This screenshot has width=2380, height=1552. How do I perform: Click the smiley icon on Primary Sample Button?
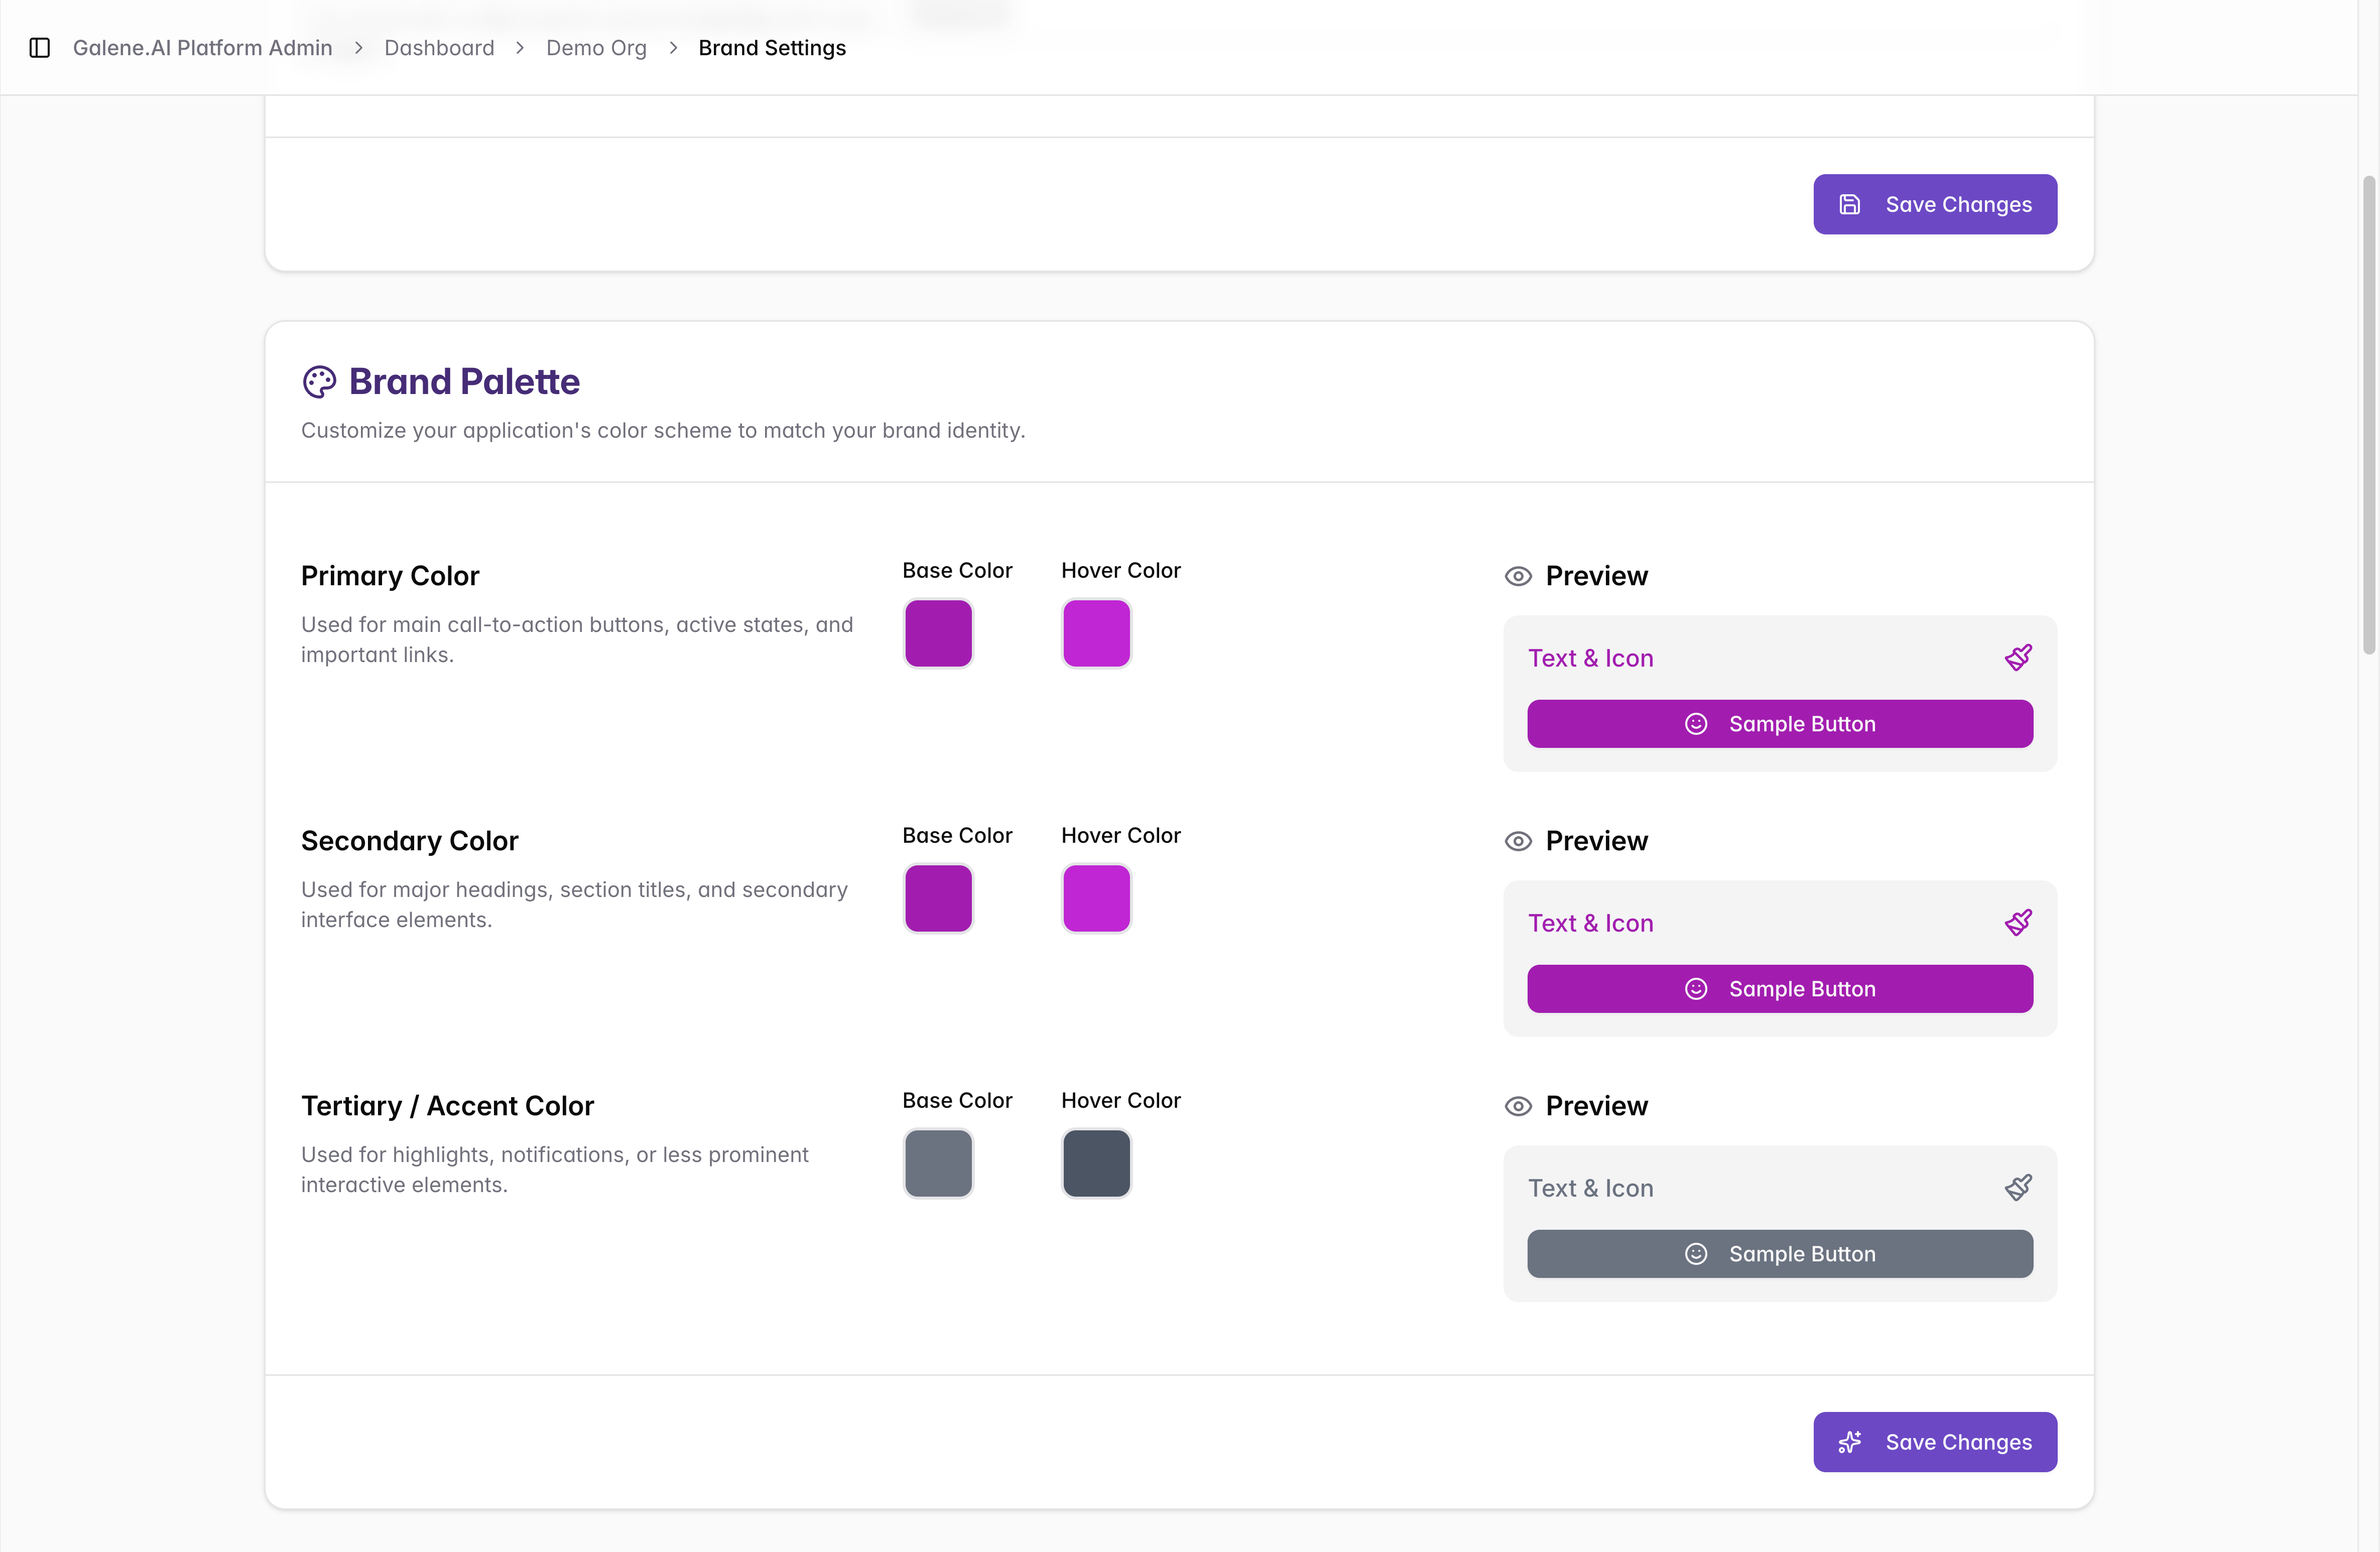[1696, 724]
